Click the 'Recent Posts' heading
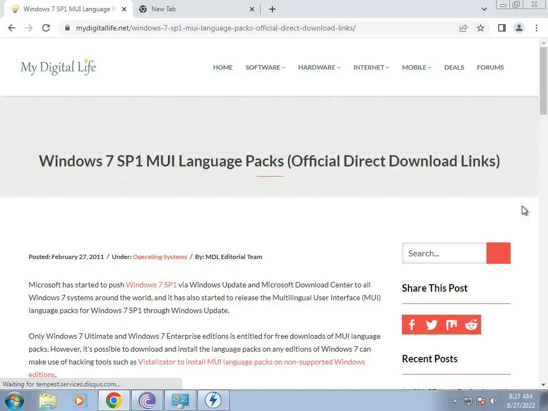Screen dimensions: 548x411 pyautogui.click(x=430, y=359)
